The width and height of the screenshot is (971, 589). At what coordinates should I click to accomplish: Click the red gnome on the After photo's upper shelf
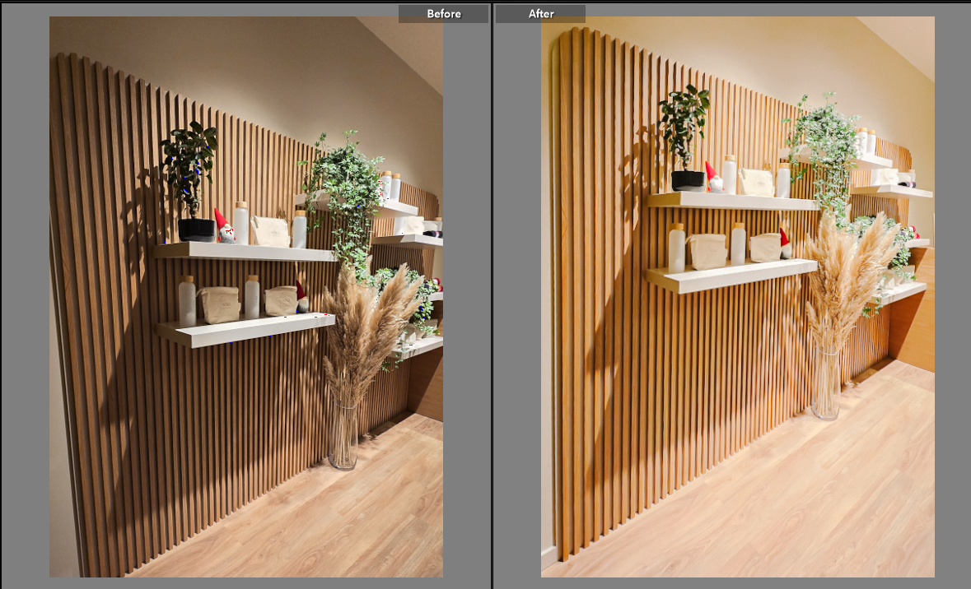pos(712,178)
